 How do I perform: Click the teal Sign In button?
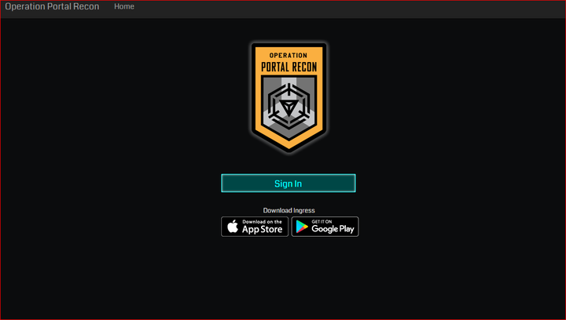[288, 184]
